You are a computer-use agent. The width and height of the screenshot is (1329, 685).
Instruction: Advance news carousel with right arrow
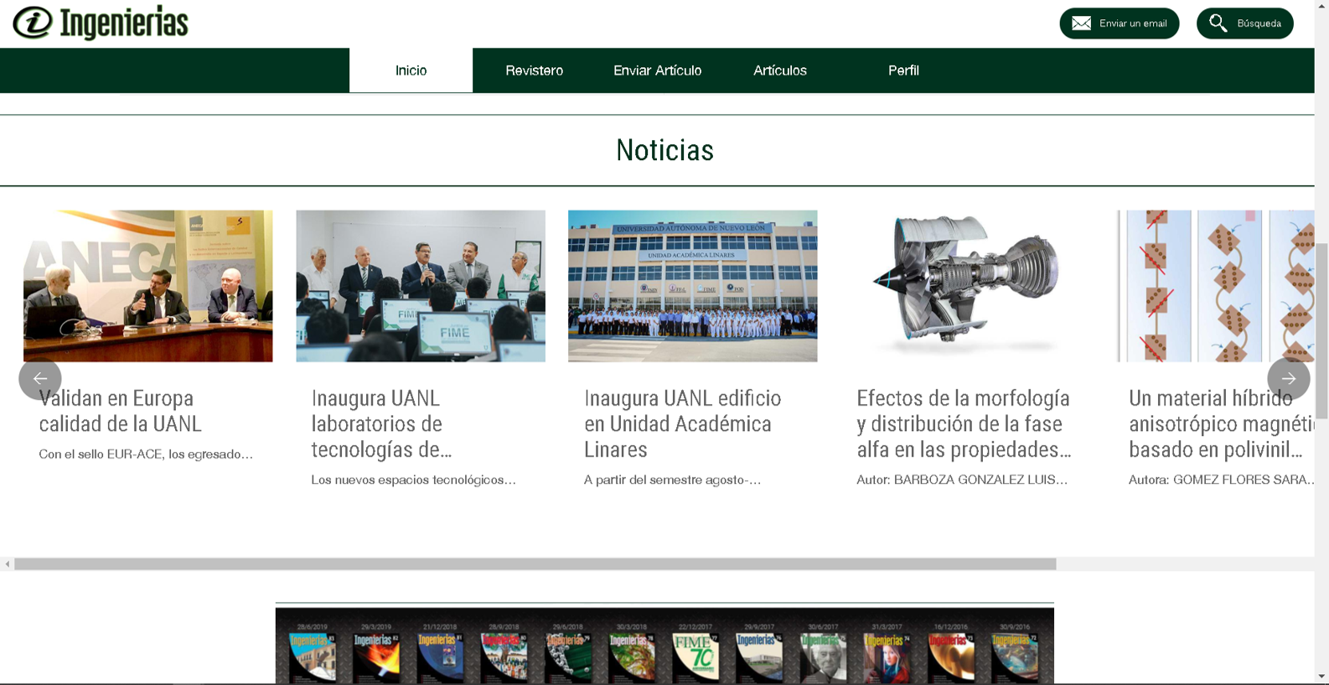1288,379
